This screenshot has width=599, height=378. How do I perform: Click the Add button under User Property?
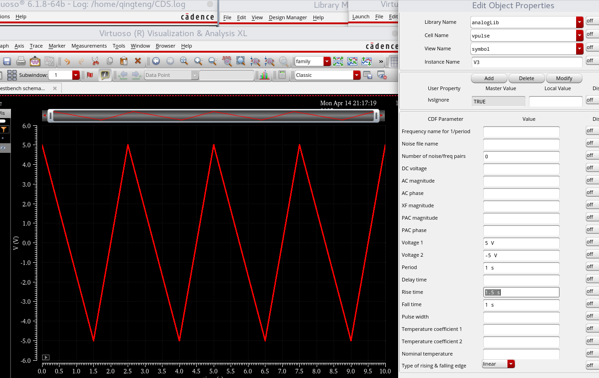click(x=489, y=78)
